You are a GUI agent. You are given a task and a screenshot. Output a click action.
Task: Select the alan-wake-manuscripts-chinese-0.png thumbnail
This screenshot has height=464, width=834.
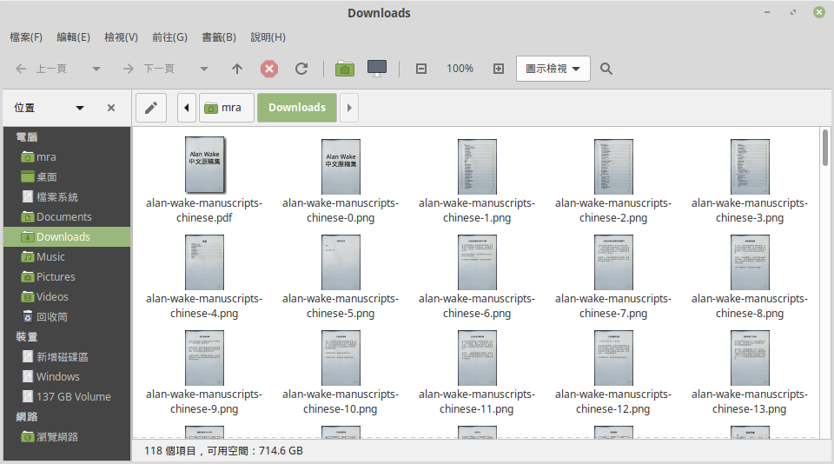tap(341, 167)
